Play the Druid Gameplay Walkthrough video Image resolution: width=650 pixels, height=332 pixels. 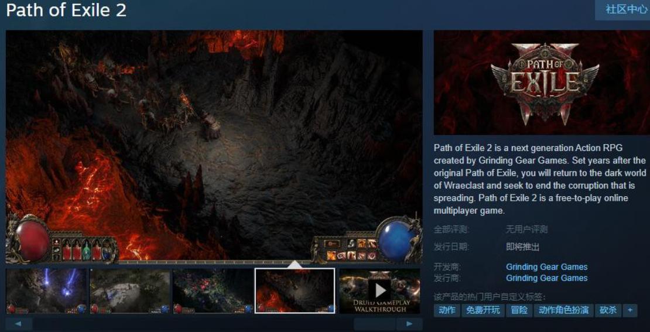point(380,290)
